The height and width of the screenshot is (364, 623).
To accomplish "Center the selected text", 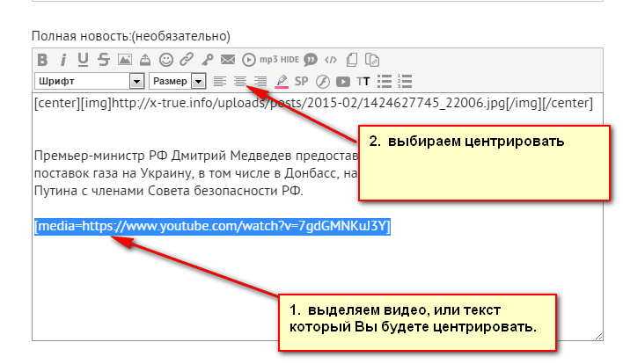I will pyautogui.click(x=239, y=82).
